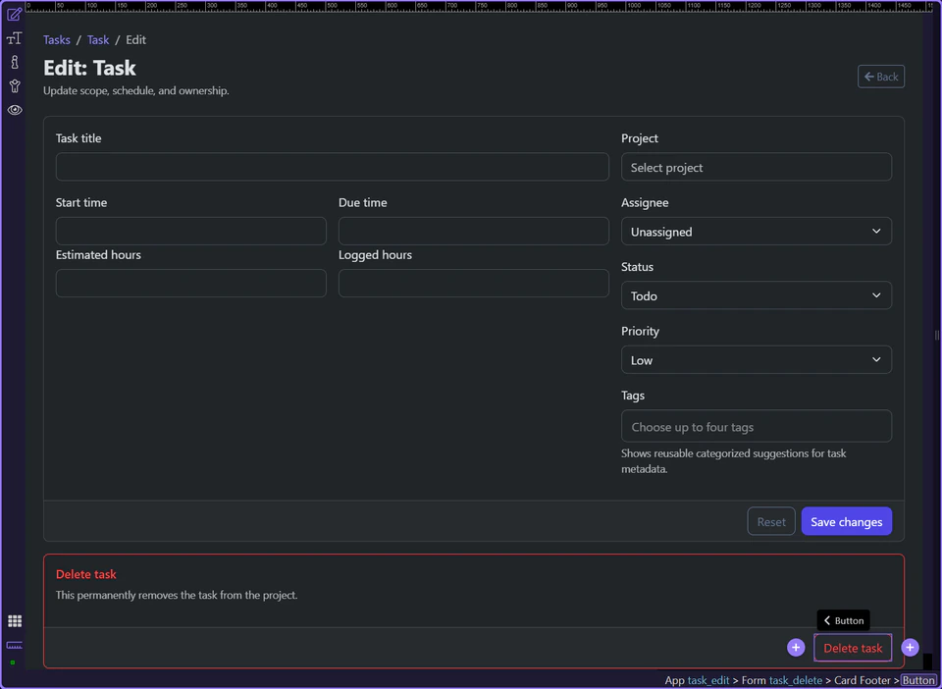The height and width of the screenshot is (689, 942).
Task: Open the Assignee dropdown showing Unassigned
Action: point(756,231)
